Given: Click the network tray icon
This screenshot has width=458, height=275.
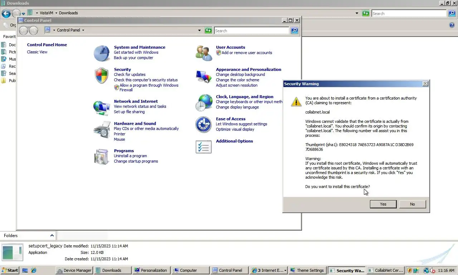Looking at the screenshot, I should (426, 270).
